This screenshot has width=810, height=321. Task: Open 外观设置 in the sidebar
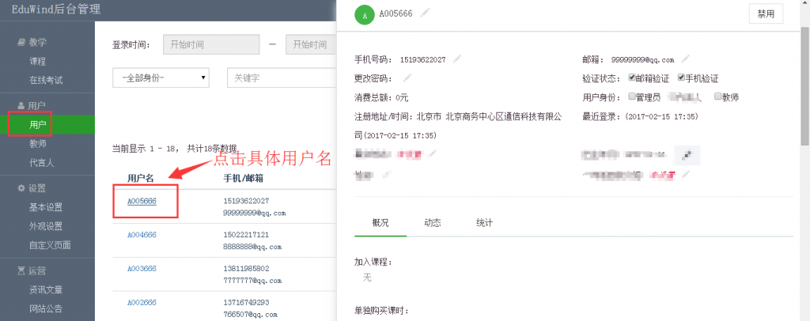[46, 226]
